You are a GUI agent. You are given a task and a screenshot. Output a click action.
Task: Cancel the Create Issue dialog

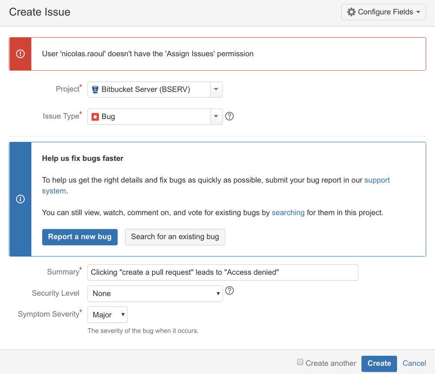click(x=414, y=363)
